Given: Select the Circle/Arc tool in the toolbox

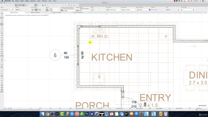Looking at the screenshot, I should 2,71.
